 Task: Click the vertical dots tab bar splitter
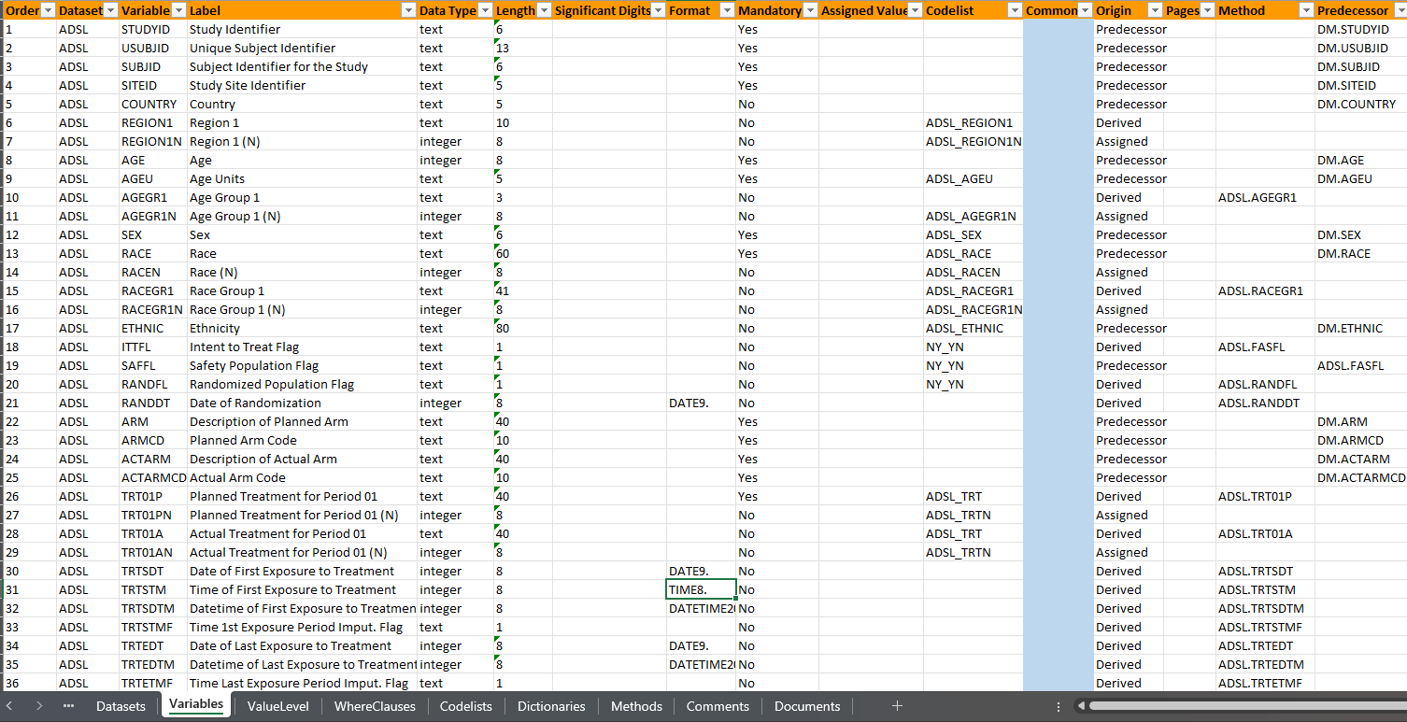tap(1058, 707)
